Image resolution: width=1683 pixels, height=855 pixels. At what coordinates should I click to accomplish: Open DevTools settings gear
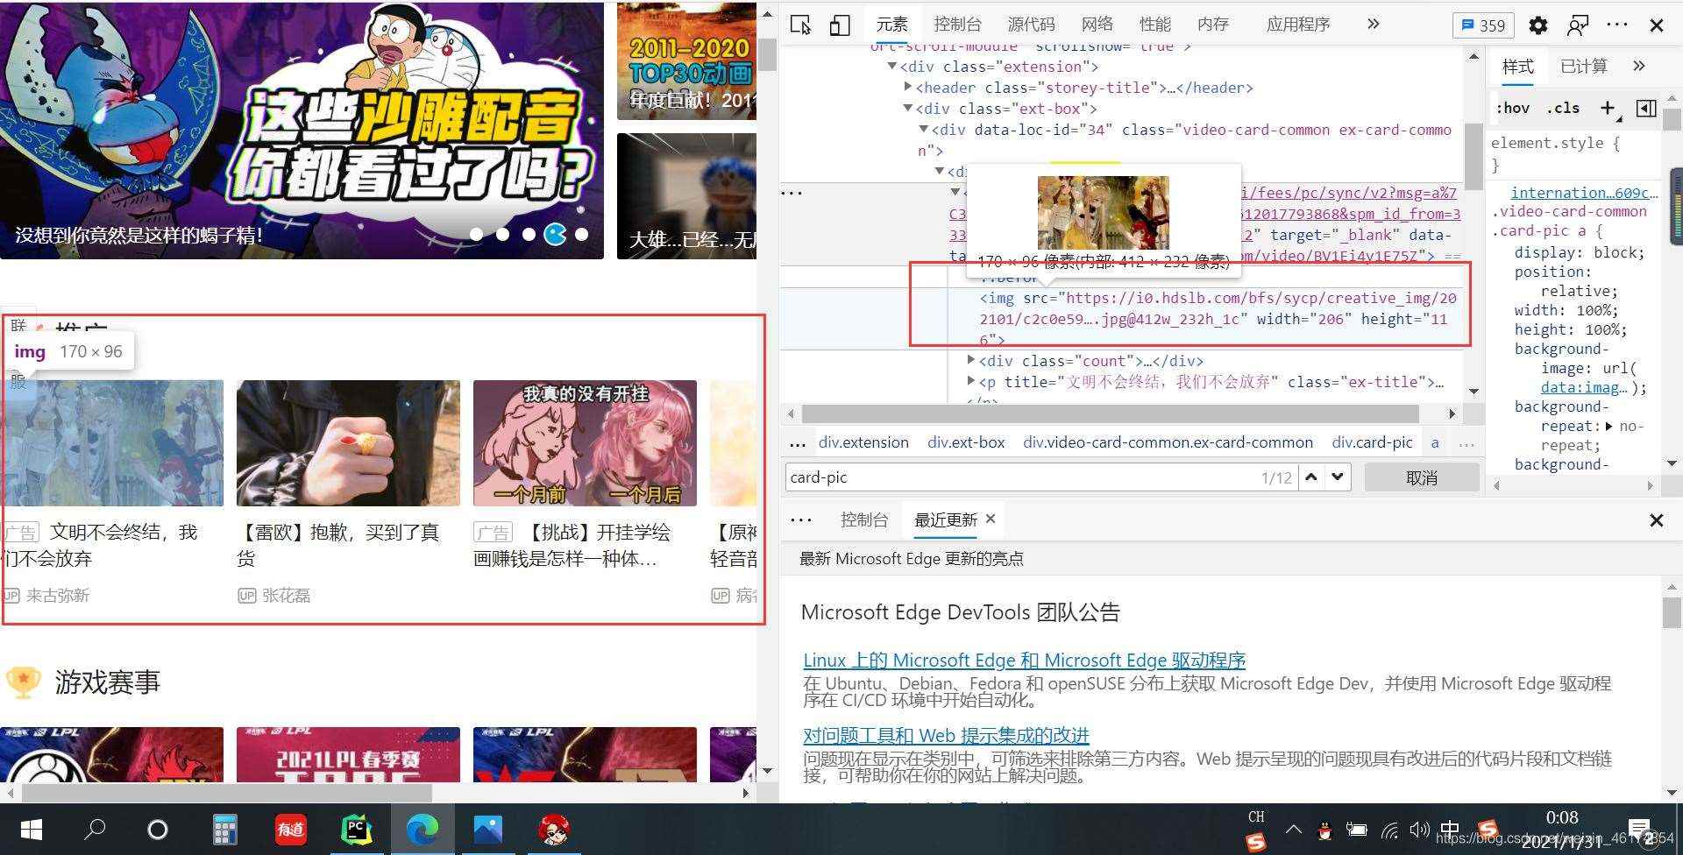[1537, 25]
